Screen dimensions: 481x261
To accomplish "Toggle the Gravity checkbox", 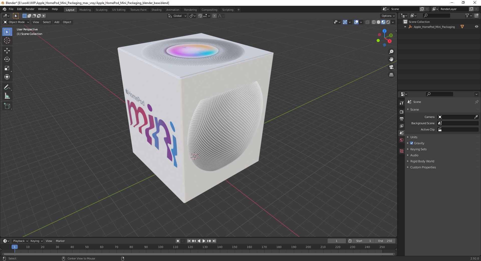I will point(412,143).
